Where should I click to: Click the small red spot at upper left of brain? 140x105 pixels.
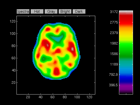48,29
